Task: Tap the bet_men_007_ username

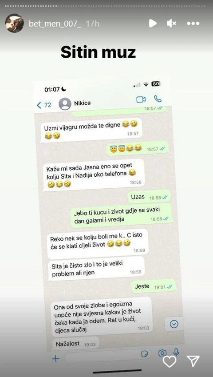Action: (55, 24)
